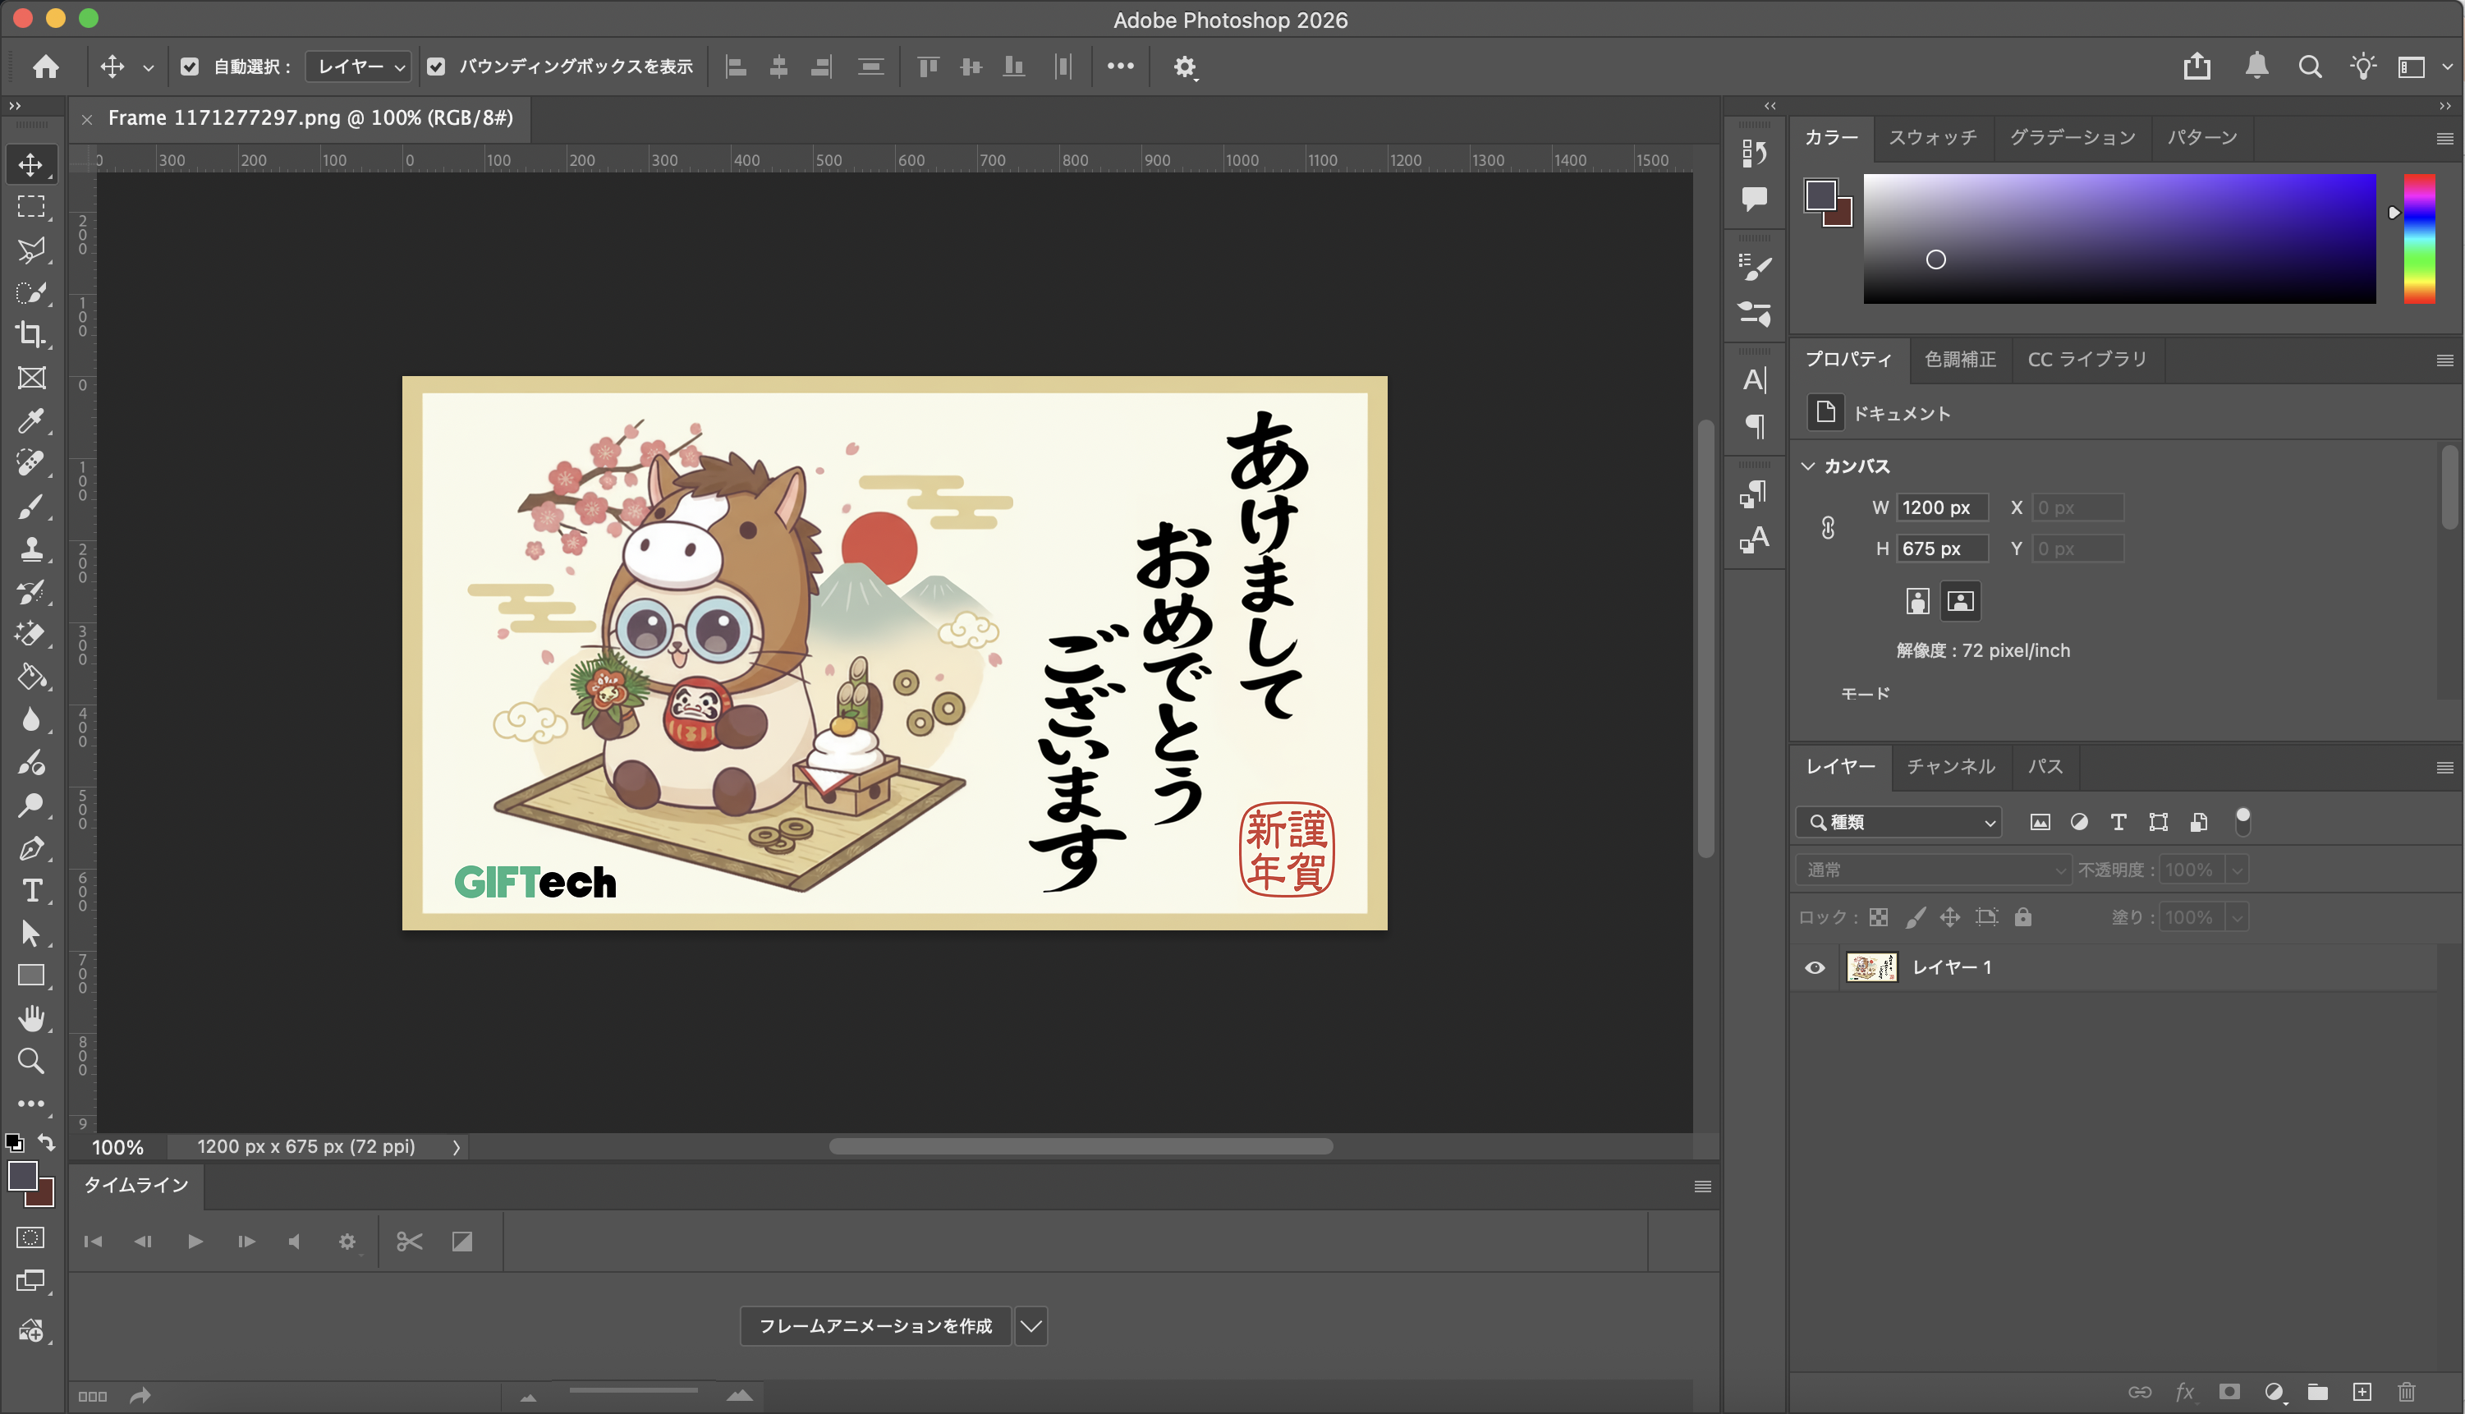2465x1414 pixels.
Task: Select the Zoom tool in toolbar
Action: [x=31, y=1061]
